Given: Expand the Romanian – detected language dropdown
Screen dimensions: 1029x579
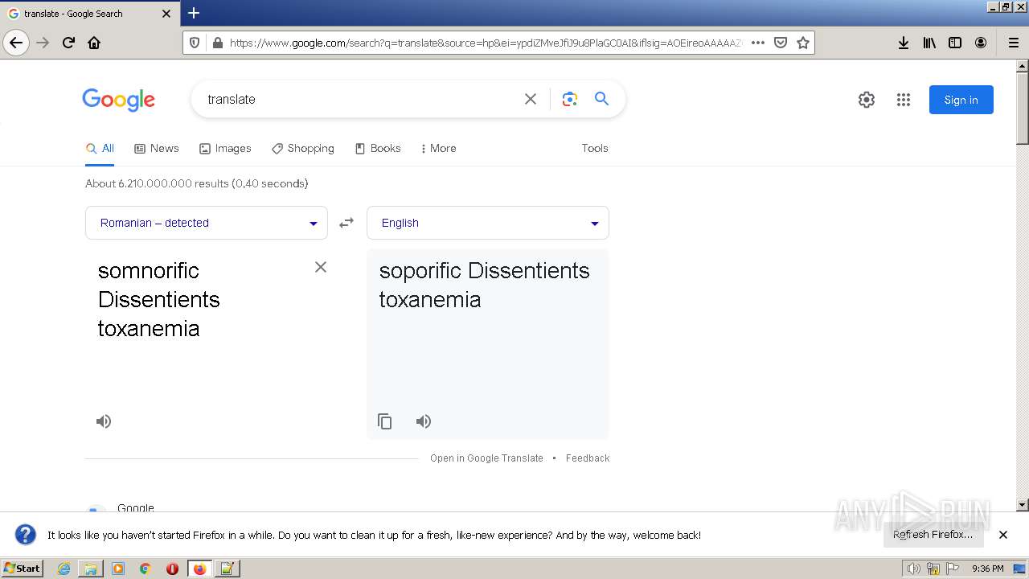Looking at the screenshot, I should [x=207, y=223].
